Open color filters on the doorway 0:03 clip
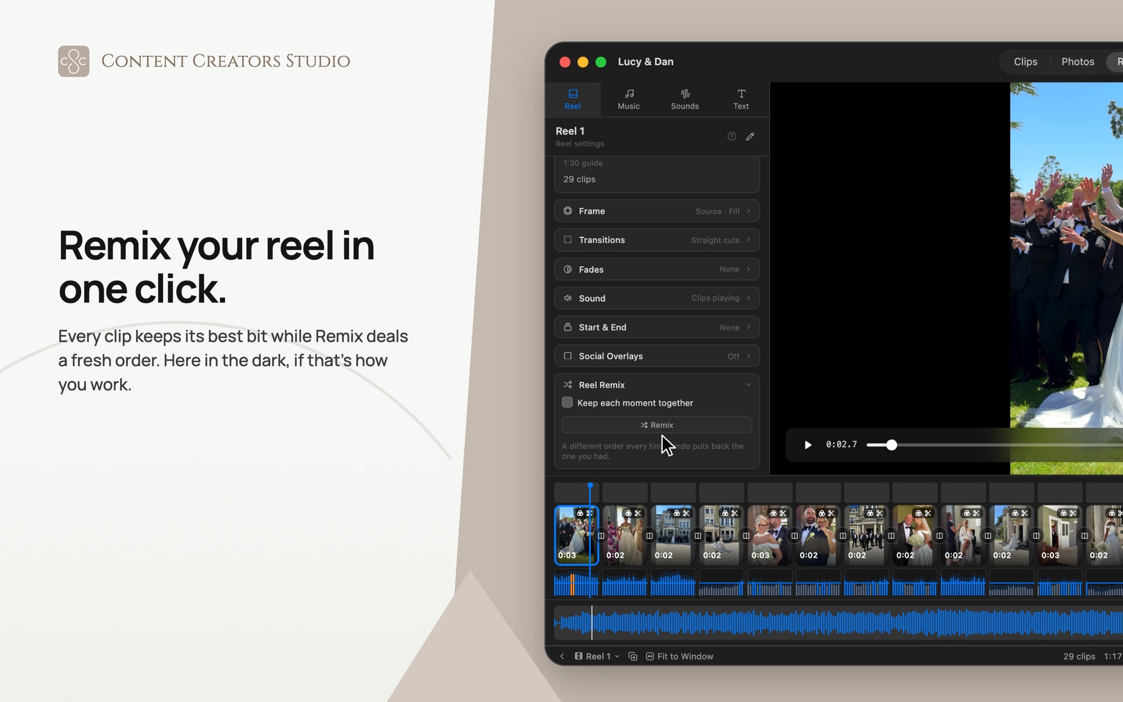This screenshot has height=702, width=1123. coord(1063,513)
